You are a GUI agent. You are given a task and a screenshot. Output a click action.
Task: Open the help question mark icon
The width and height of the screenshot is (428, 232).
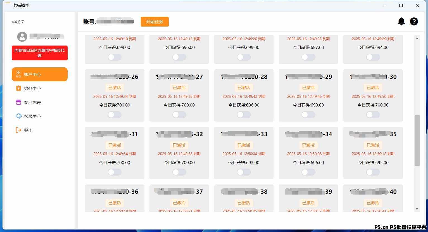coord(414,22)
